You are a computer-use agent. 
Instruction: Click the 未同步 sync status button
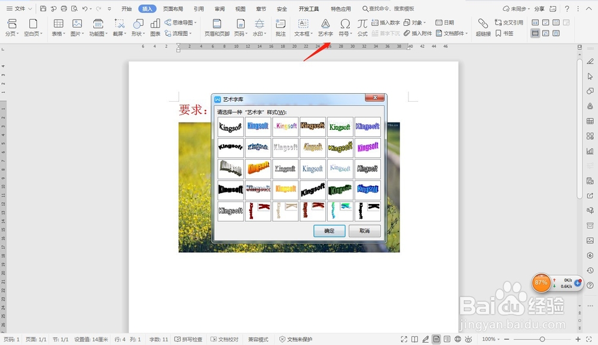(517, 8)
